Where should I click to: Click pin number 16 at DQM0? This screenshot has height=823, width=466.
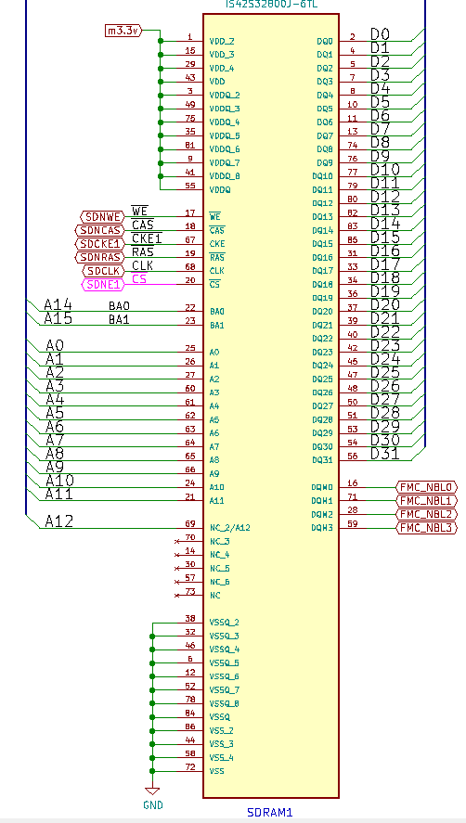coord(353,482)
